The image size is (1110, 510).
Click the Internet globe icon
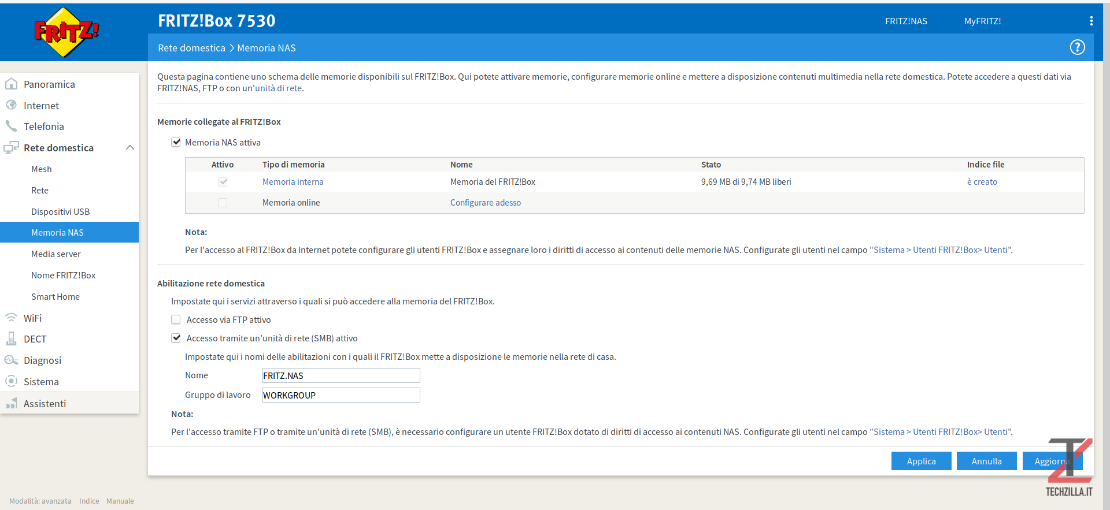coord(11,105)
